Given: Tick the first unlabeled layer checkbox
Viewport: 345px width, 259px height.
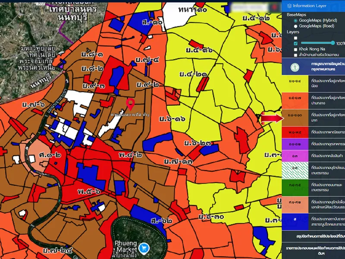Looking at the screenshot, I should (x=295, y=38).
